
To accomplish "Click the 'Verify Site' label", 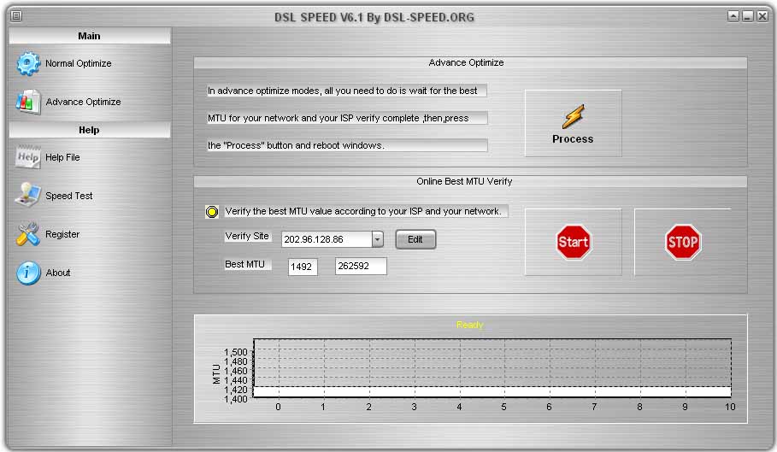I will 247,236.
